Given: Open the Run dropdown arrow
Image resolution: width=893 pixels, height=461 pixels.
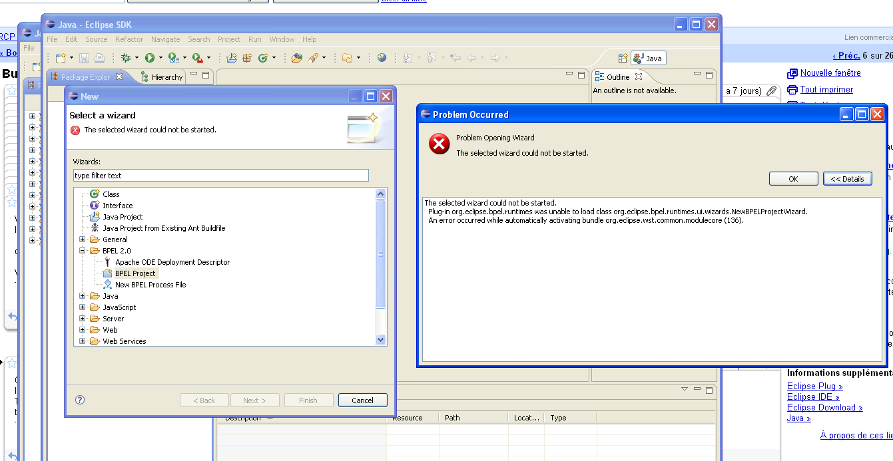Looking at the screenshot, I should tap(160, 59).
